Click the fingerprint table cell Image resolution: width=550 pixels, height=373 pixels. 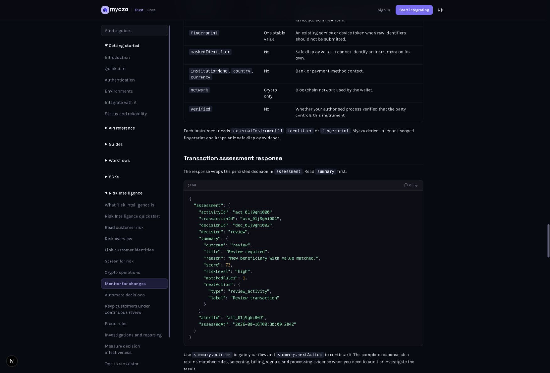click(x=204, y=33)
